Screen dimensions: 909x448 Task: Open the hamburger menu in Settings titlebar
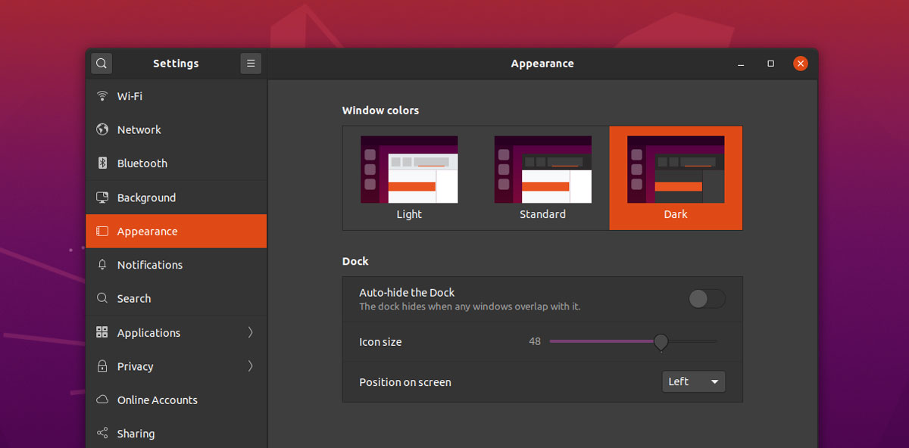click(x=251, y=63)
